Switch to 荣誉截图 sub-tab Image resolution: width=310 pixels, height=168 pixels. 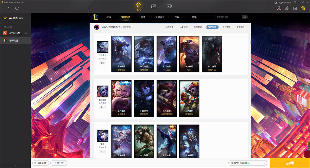point(241,27)
